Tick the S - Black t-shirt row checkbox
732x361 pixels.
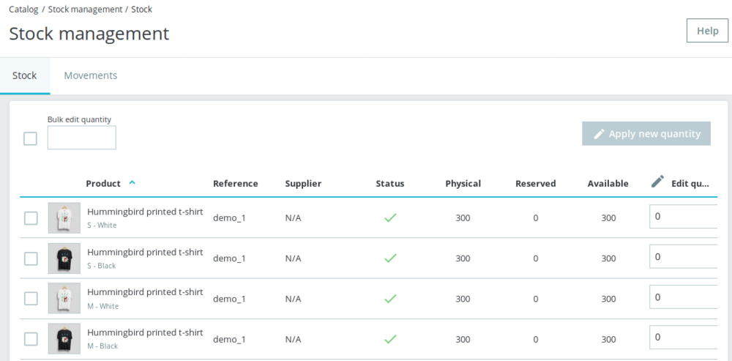(31, 258)
